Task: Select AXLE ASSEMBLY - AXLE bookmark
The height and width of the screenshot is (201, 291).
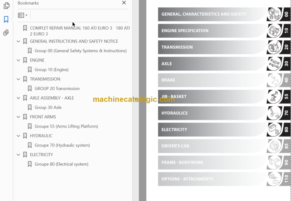Action: [52, 98]
